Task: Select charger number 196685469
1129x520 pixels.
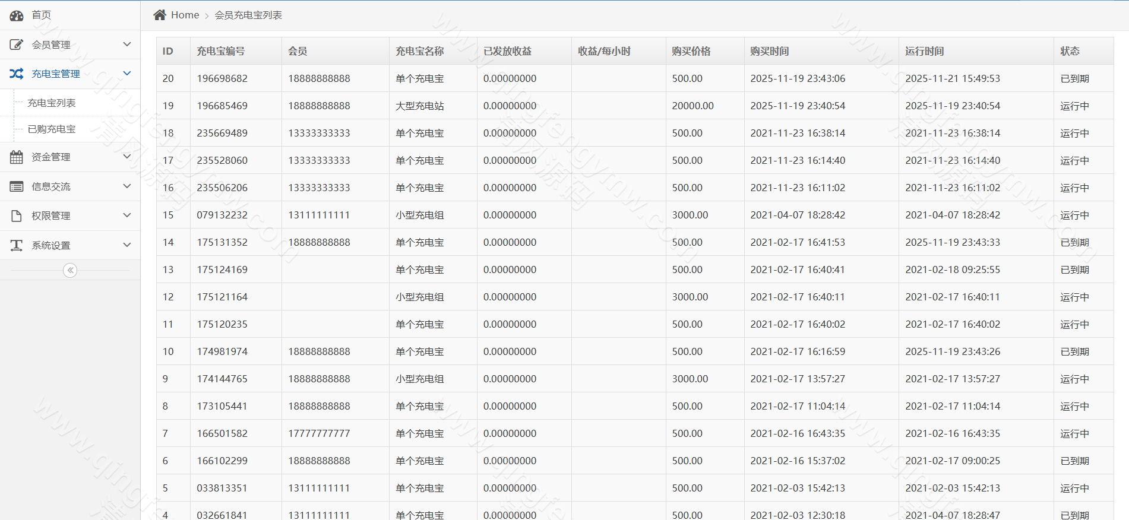Action: 222,106
